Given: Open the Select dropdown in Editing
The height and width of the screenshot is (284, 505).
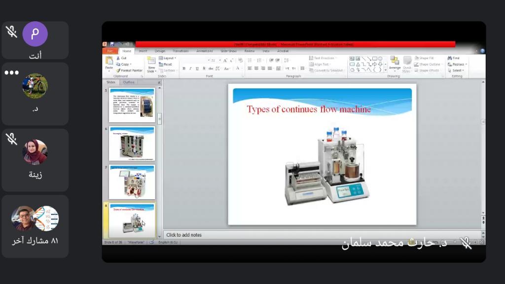Looking at the screenshot, I should (456, 71).
